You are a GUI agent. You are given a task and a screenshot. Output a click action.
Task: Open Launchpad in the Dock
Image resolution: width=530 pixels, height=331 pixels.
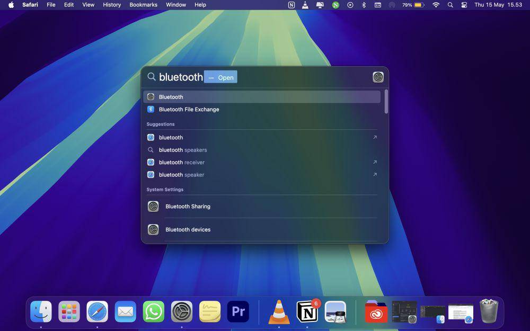coord(69,311)
